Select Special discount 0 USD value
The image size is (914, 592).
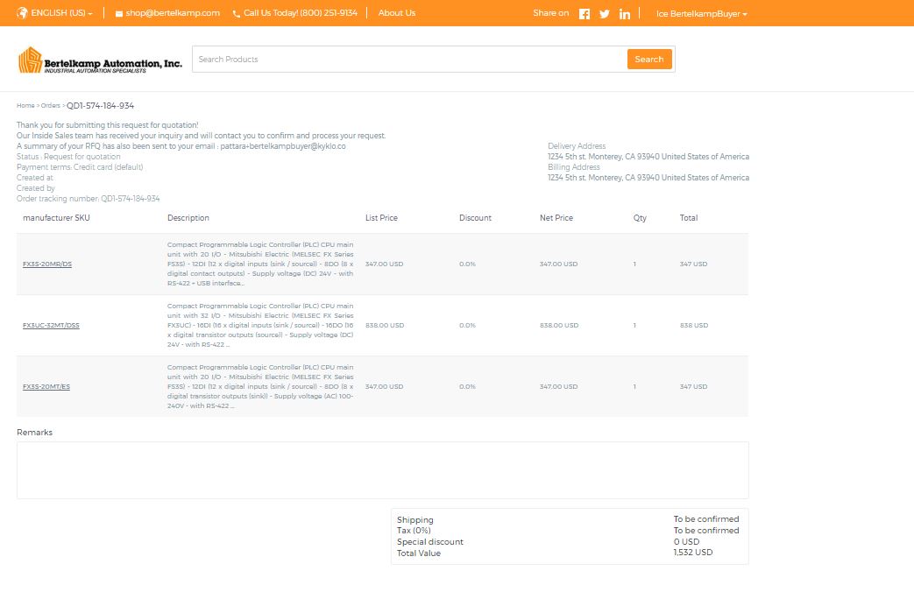point(687,541)
